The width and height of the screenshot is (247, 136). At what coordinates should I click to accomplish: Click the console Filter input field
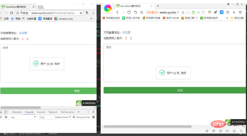coord(46,117)
